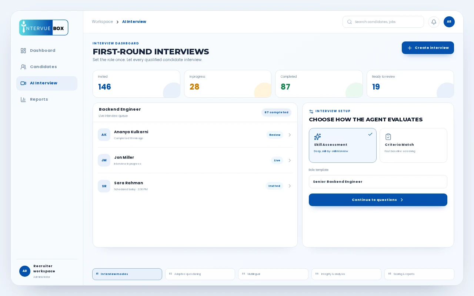This screenshot has width=474, height=296.
Task: Click the plus icon in Create interview
Action: [410, 48]
